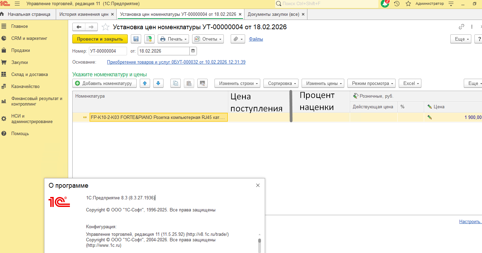Screen dimensions: 482x253
Task: Move row up with blue arrow
Action: (145, 83)
